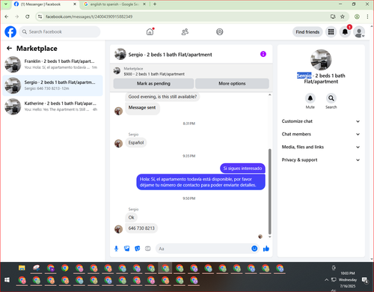Open the Windows notification center icon
Screen dimensions: 374x292
(x=365, y=280)
